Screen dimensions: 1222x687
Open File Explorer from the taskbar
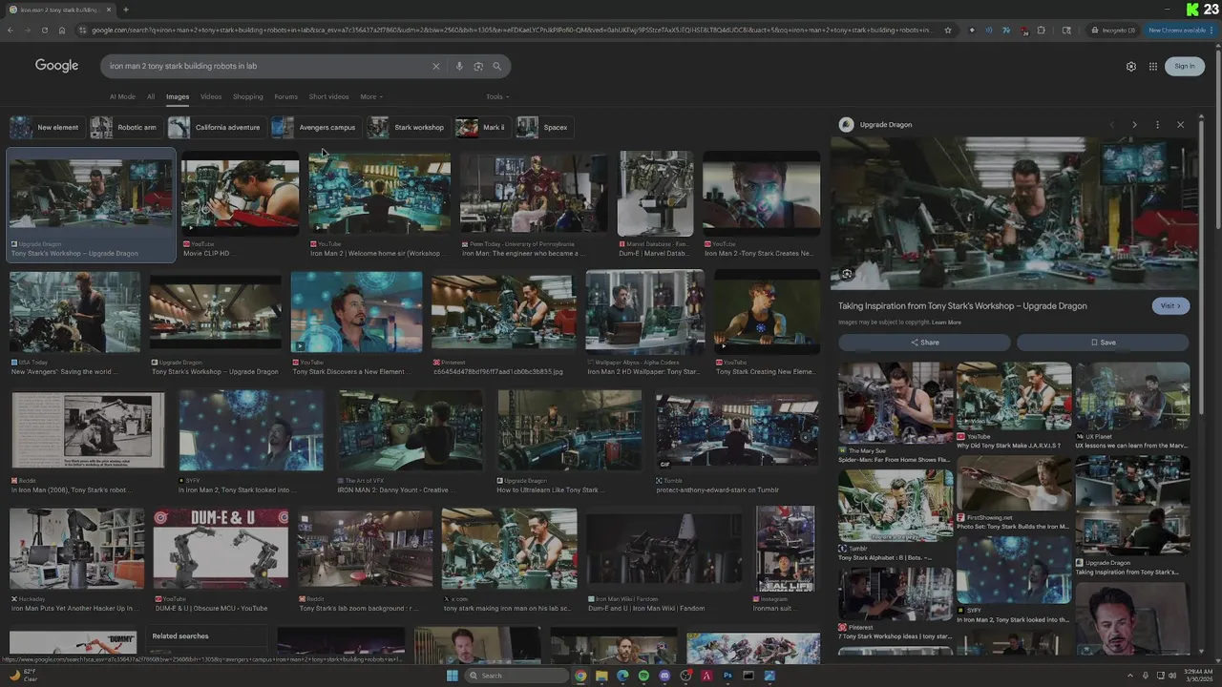(601, 676)
